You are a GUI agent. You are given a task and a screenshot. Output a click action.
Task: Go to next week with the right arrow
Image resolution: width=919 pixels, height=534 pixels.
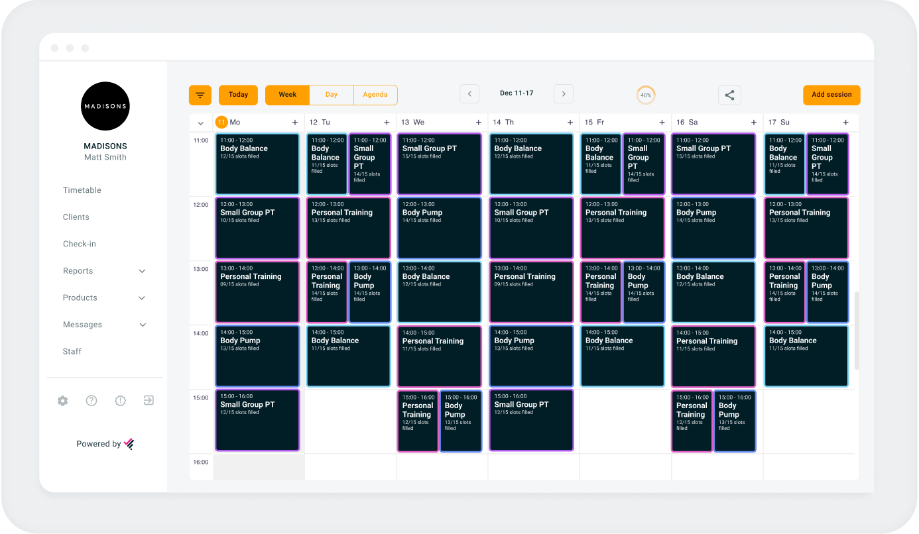[563, 93]
